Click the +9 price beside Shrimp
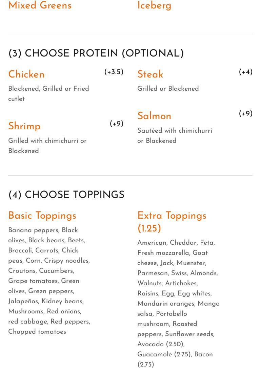 [x=117, y=124]
